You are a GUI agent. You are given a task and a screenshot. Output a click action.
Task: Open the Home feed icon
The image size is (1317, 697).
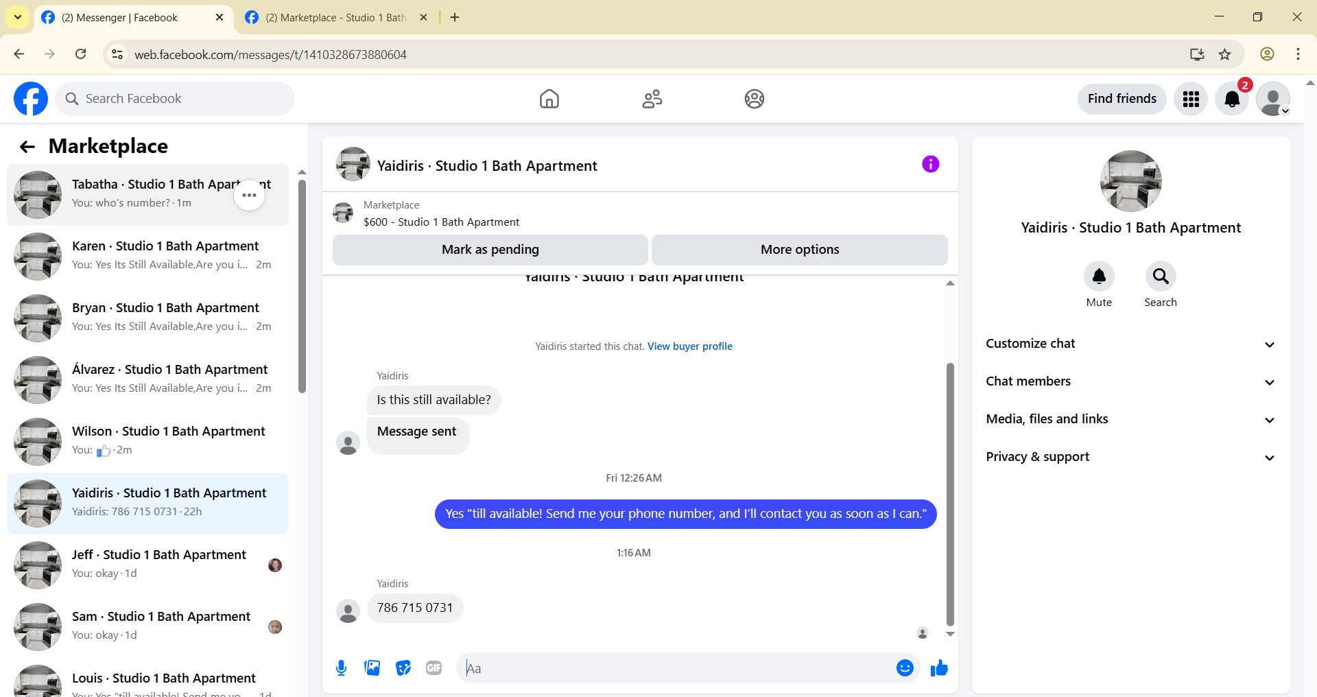pyautogui.click(x=549, y=99)
